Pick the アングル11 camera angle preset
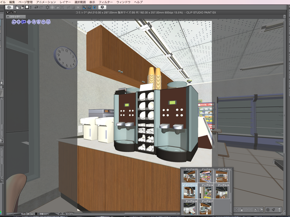Viewport: 290px width, 217px height. coord(206,175)
